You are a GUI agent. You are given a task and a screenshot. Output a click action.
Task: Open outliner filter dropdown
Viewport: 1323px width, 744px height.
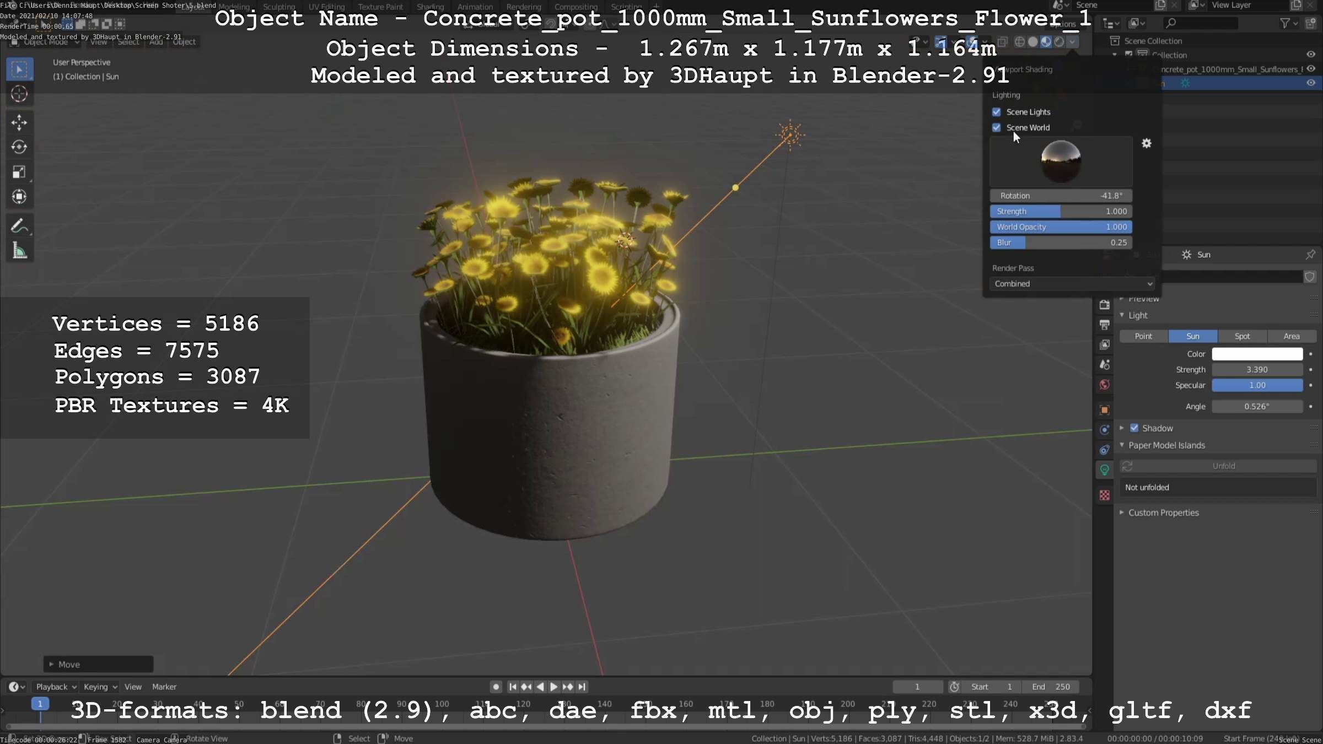[1289, 23]
